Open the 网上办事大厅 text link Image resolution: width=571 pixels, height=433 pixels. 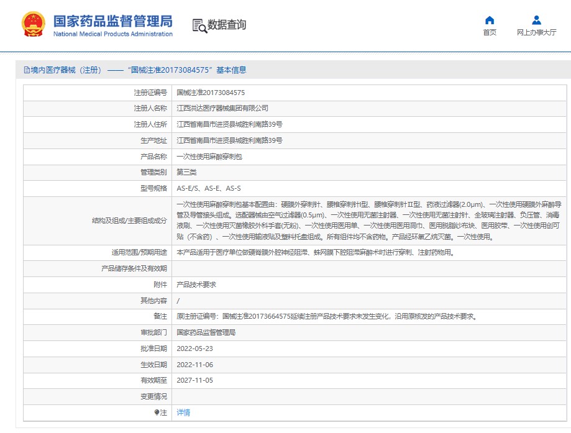[536, 33]
